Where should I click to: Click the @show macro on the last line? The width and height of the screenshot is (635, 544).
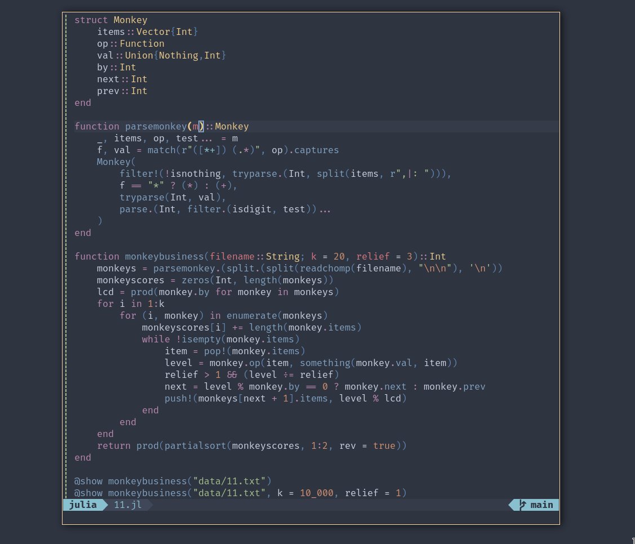(87, 493)
